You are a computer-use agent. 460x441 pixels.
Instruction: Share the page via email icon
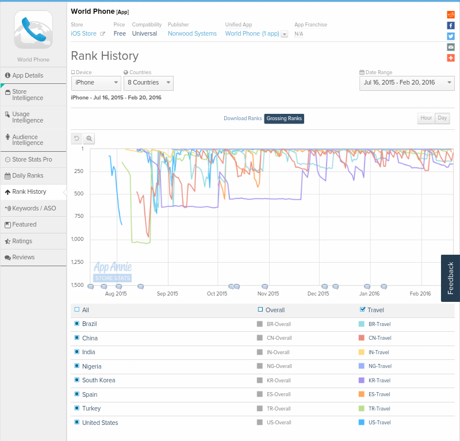coord(451,47)
